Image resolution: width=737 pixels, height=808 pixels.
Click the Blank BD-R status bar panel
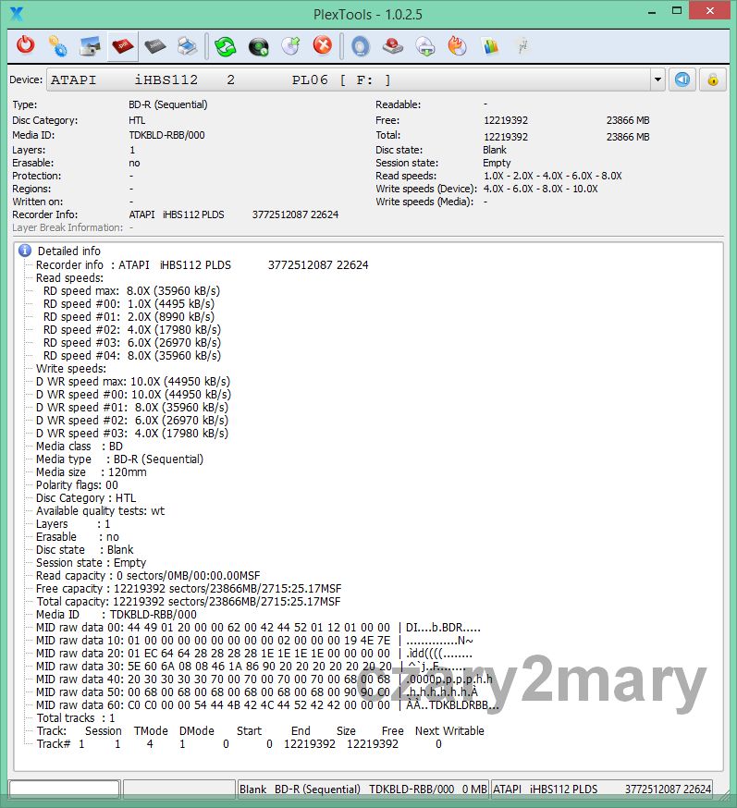click(362, 789)
